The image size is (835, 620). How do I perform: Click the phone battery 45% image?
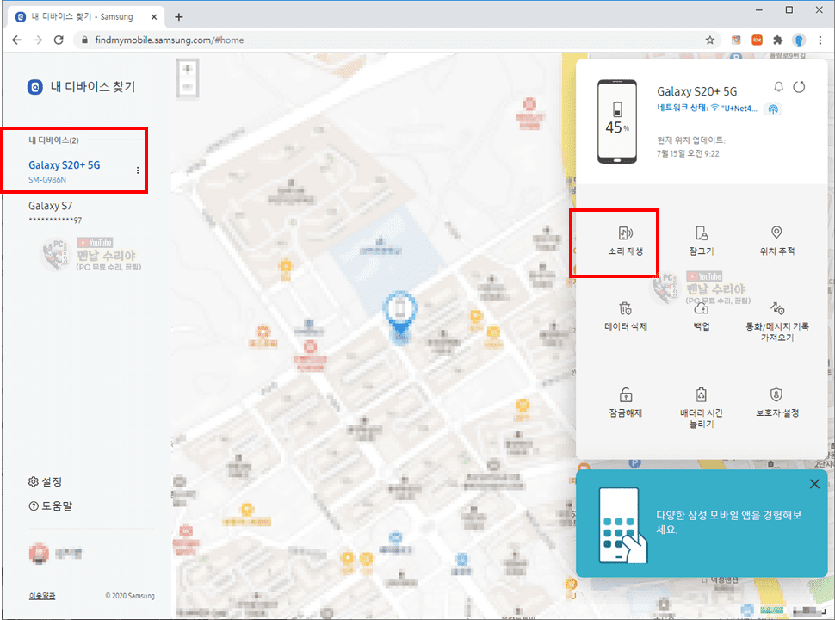point(616,121)
